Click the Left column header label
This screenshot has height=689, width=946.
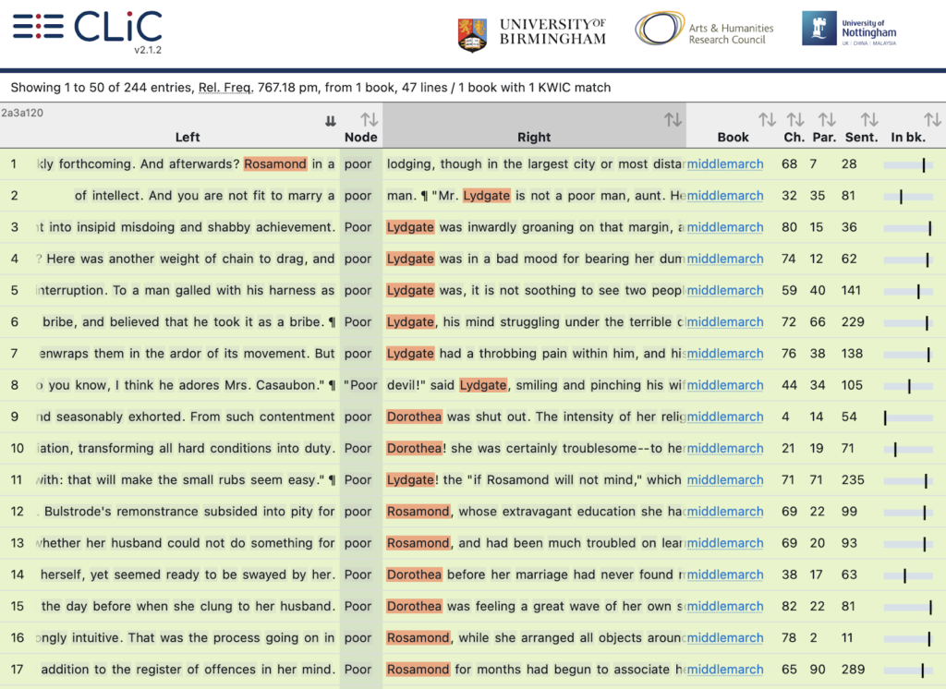pos(188,137)
